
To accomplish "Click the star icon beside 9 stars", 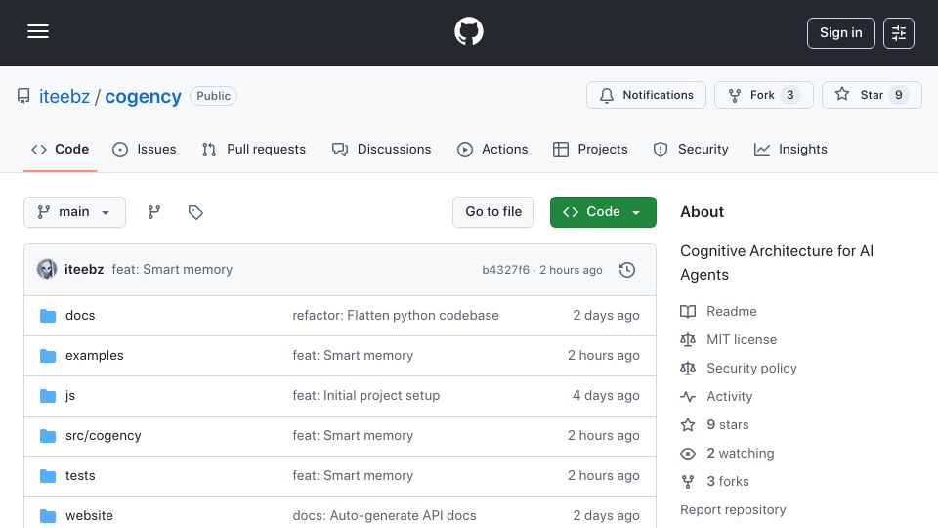I will (x=688, y=425).
